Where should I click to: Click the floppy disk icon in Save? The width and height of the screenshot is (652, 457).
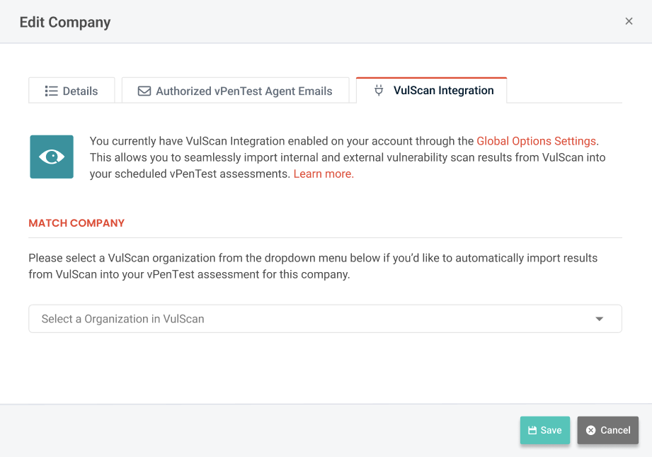pyautogui.click(x=532, y=430)
